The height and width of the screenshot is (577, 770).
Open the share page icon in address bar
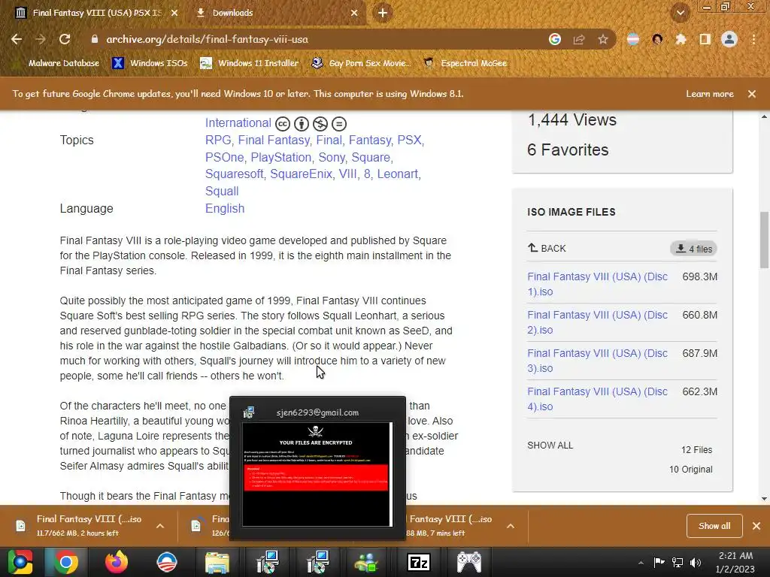pyautogui.click(x=579, y=39)
